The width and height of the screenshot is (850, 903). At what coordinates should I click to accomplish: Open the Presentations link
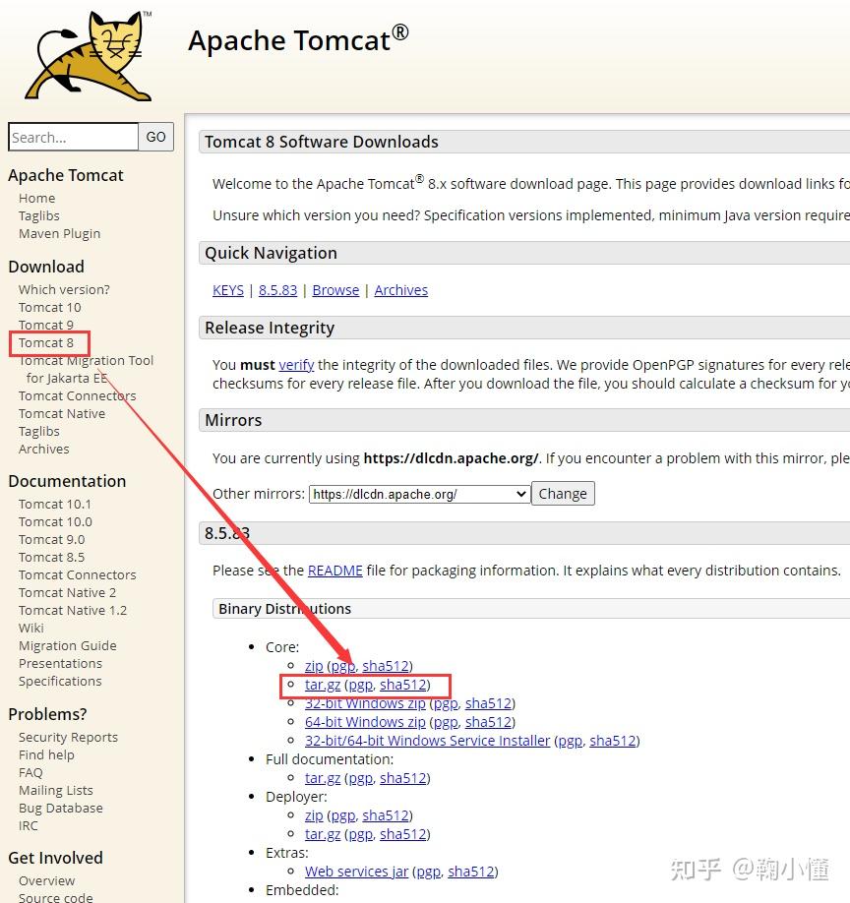(60, 664)
